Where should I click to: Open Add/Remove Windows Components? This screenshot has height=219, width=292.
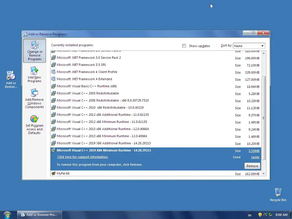pyautogui.click(x=35, y=99)
